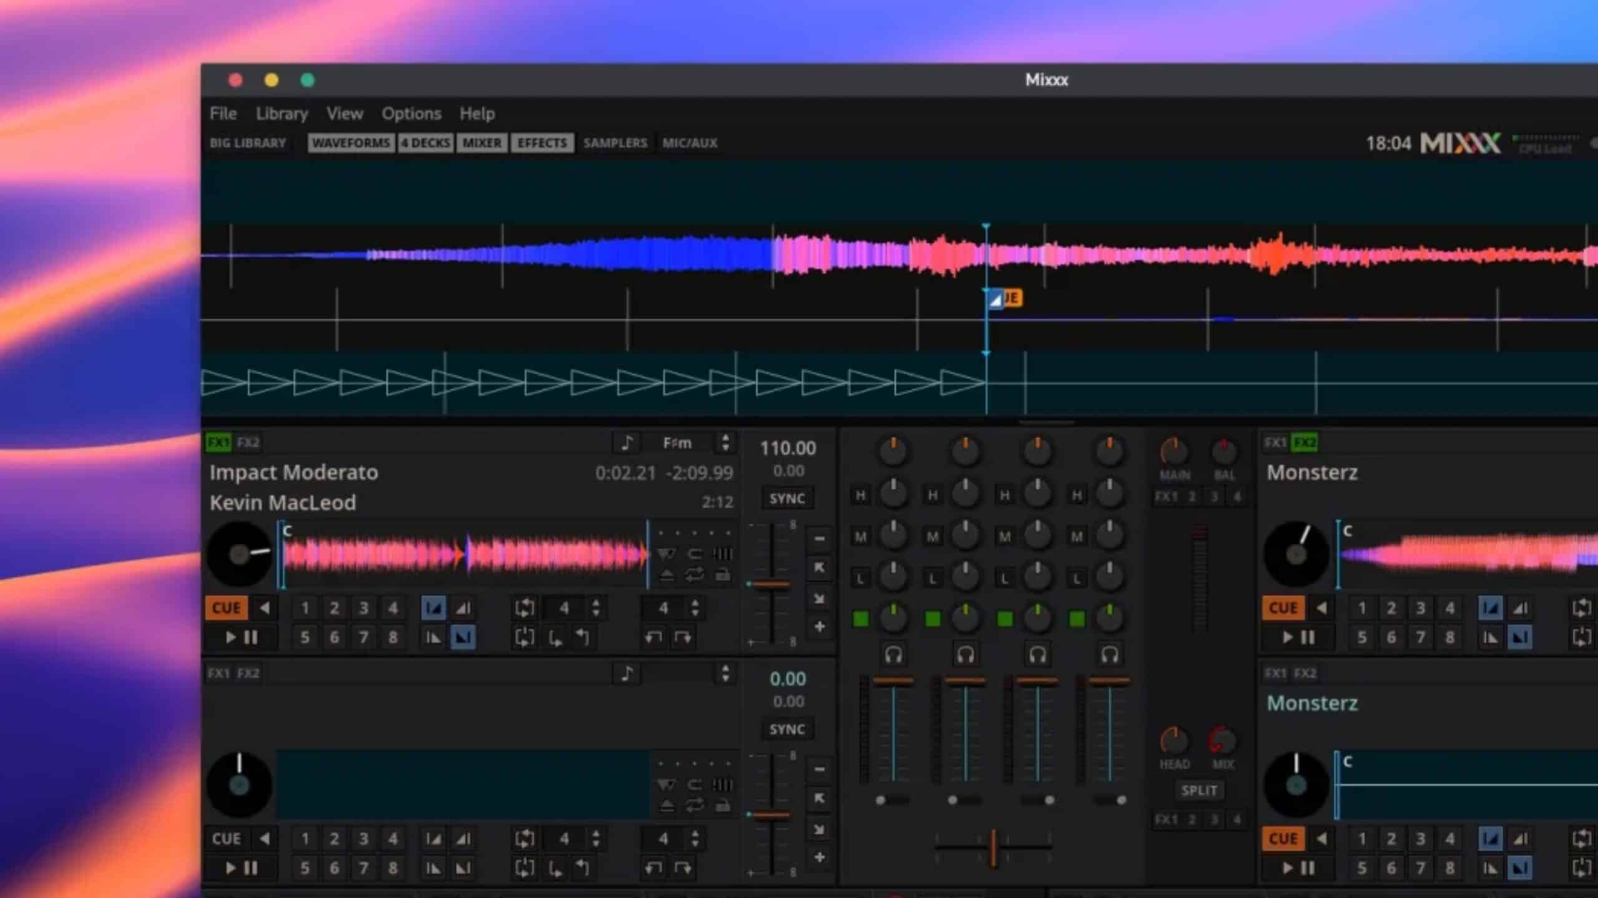Toggle the WAVEFORMS view button
1598x898 pixels.
click(351, 143)
